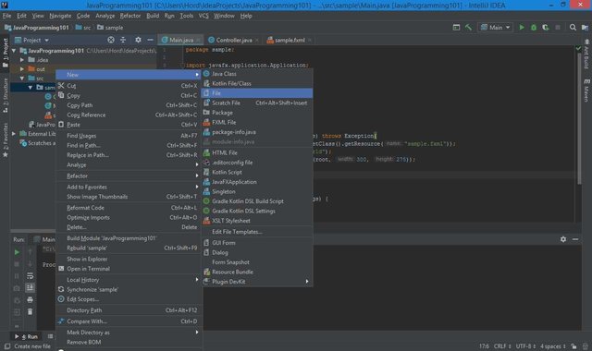Open the Favorites side tool tab
This screenshot has height=351, width=592.
pyautogui.click(x=6, y=139)
